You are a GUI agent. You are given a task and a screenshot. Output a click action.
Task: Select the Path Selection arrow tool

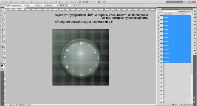[x=2, y=49]
